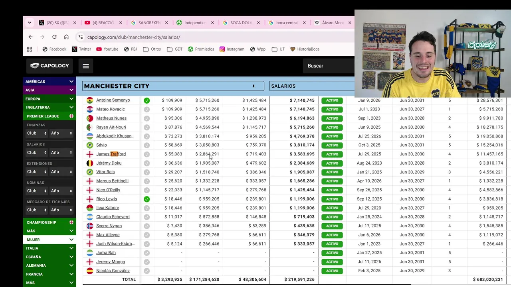Image resolution: width=511 pixels, height=287 pixels.
Task: Go back to the previous page
Action: pyautogui.click(x=30, y=37)
